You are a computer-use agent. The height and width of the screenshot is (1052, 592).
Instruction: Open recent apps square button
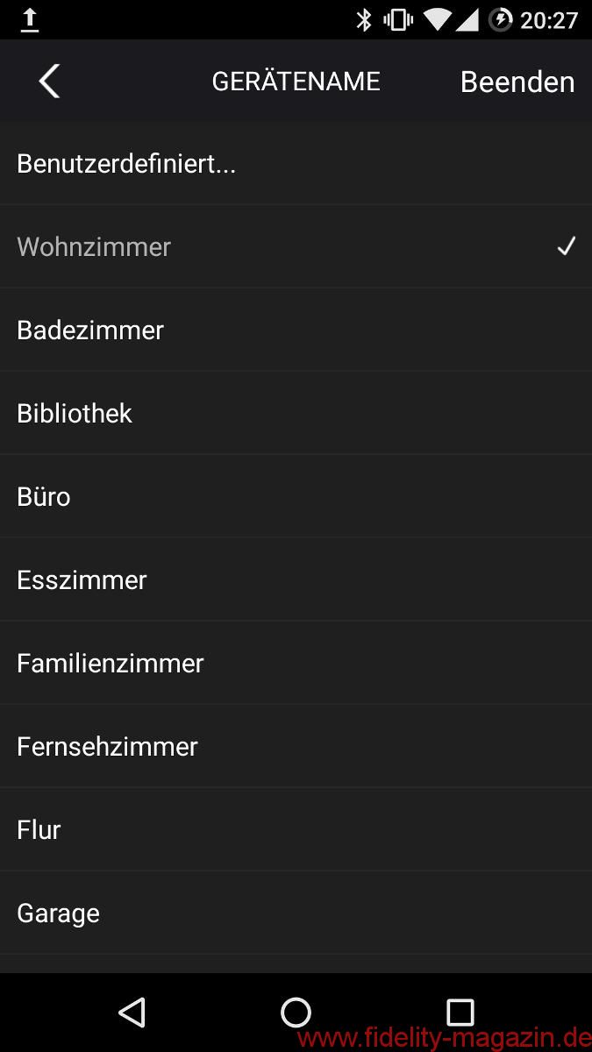pos(460,1012)
